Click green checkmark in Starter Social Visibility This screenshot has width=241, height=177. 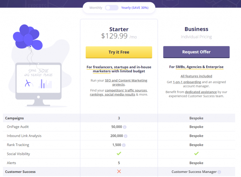coord(119,154)
